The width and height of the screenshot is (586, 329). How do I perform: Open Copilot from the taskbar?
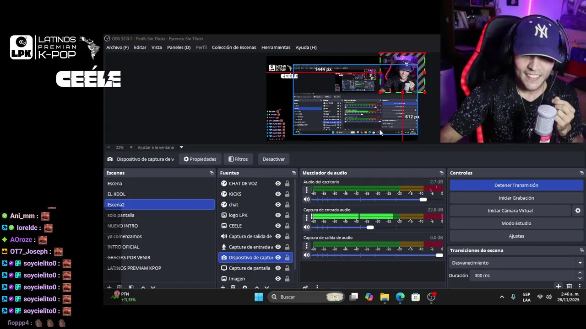click(x=369, y=297)
